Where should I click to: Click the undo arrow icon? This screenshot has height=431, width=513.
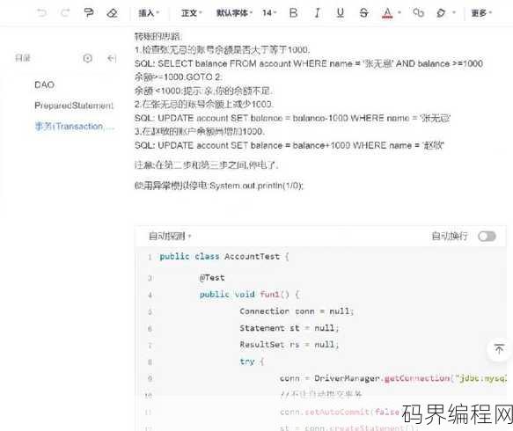pyautogui.click(x=41, y=12)
